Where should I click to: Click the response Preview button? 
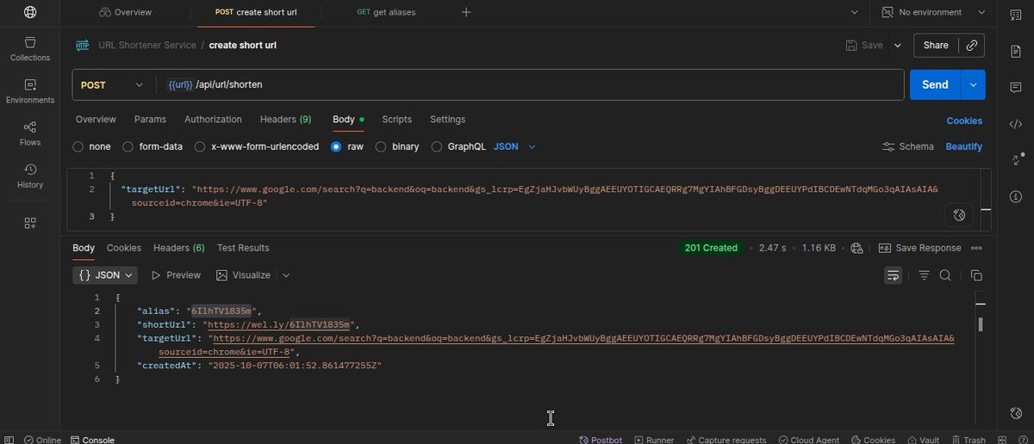pyautogui.click(x=176, y=275)
